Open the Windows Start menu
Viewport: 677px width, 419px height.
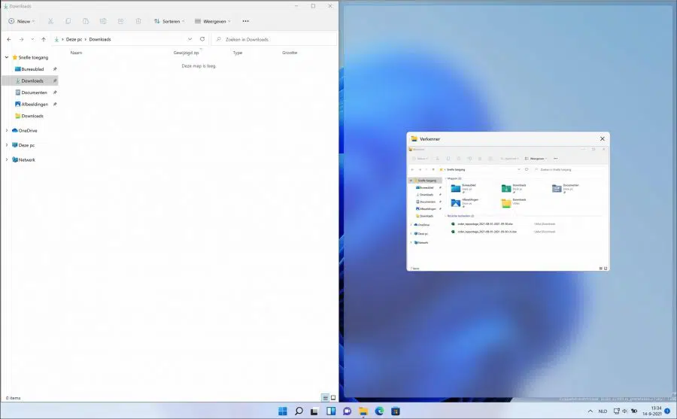click(283, 411)
